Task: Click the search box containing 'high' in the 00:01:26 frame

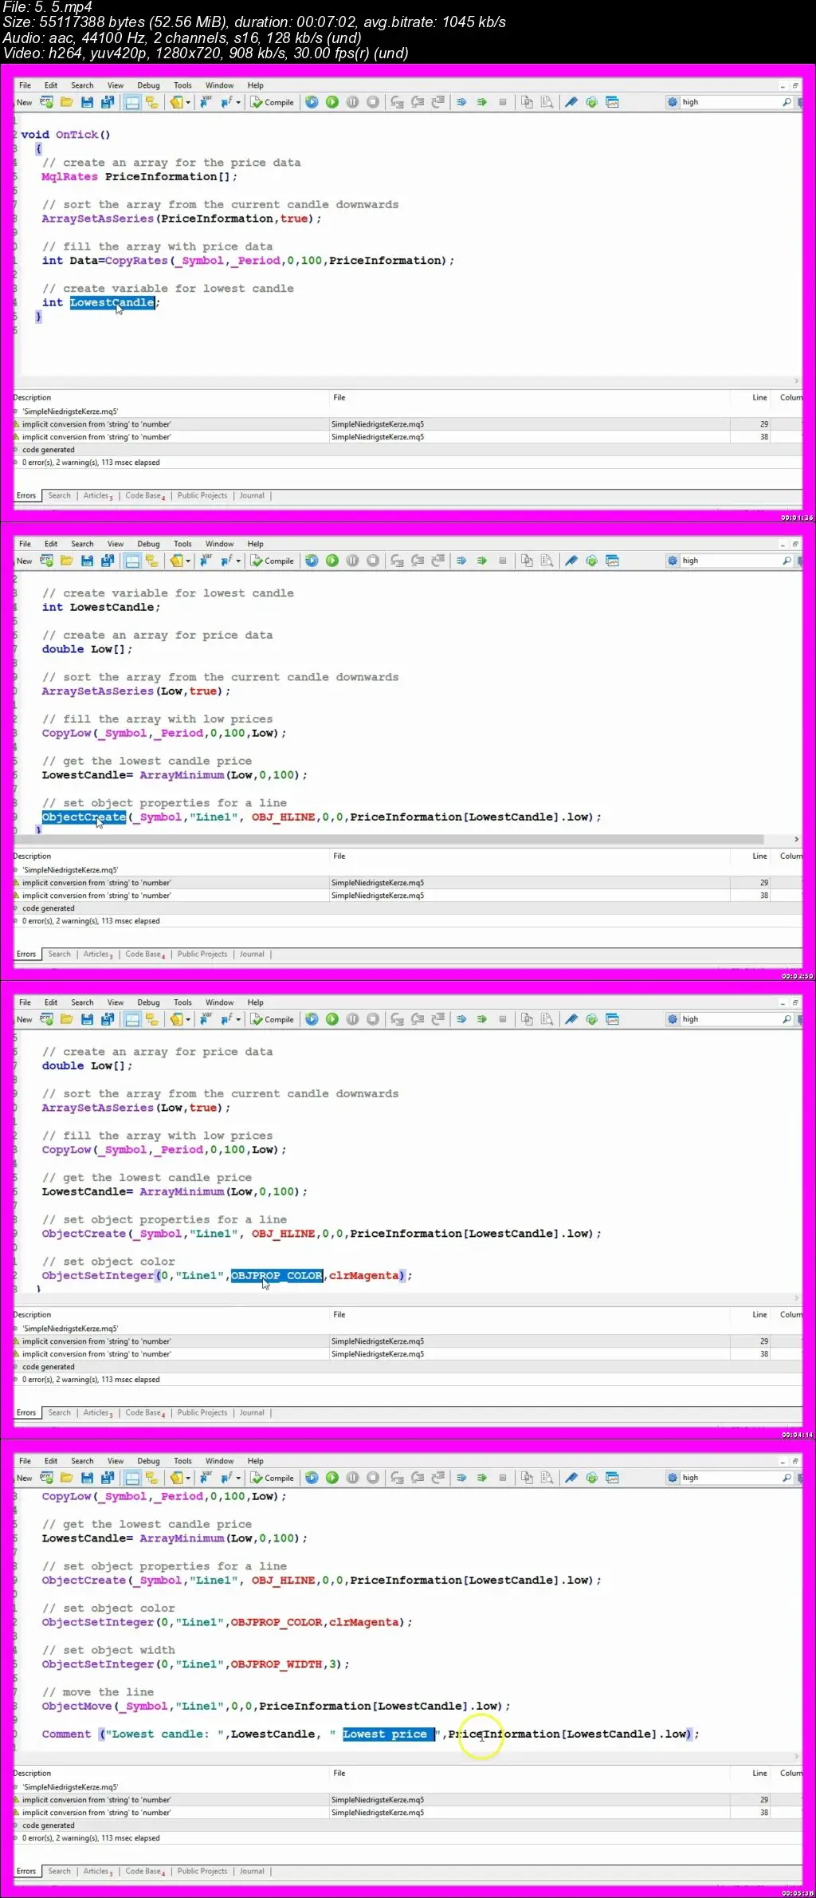Action: 729,102
